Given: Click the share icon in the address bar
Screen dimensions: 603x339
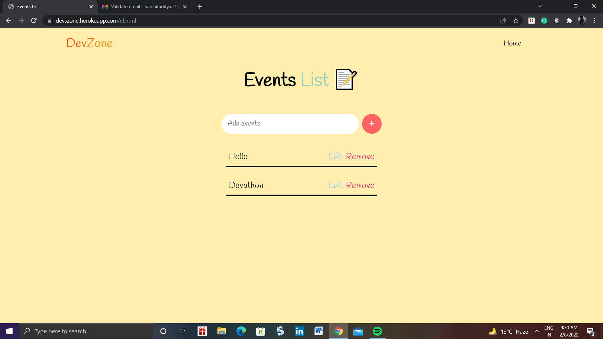Looking at the screenshot, I should click(503, 20).
